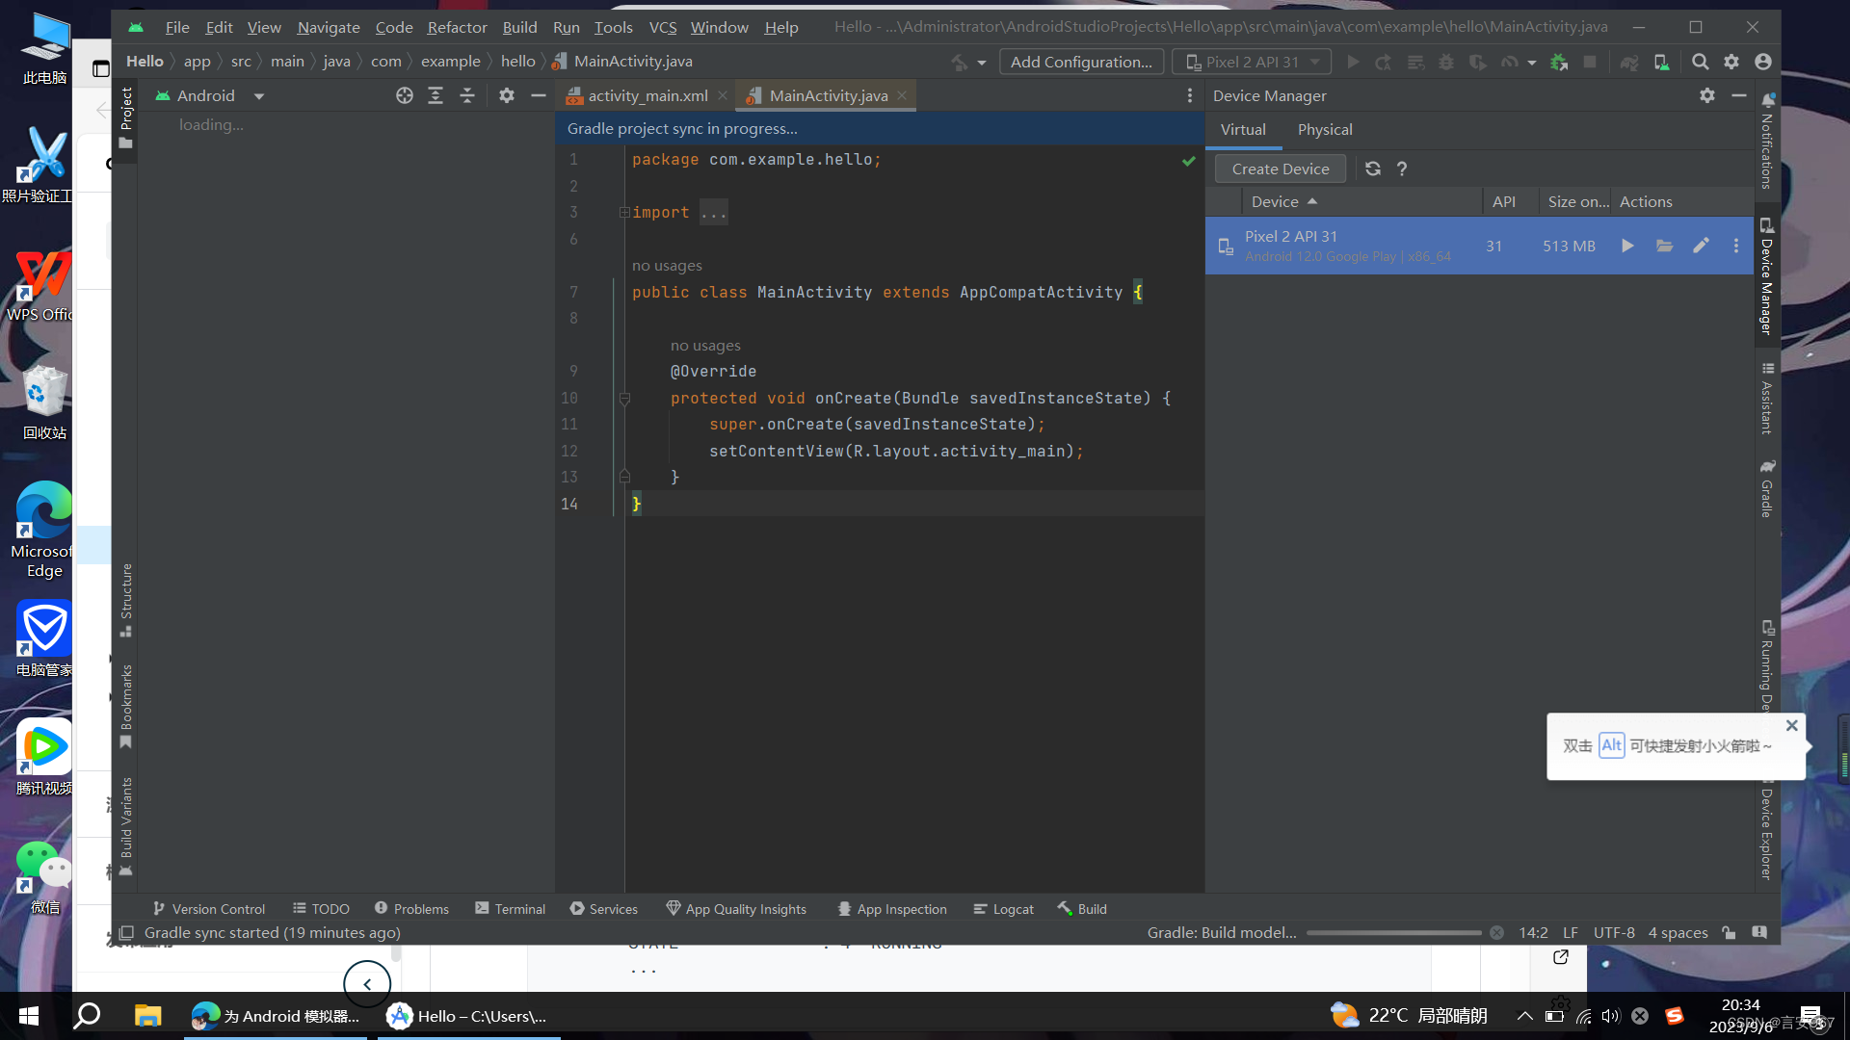Click the Create Device button
1850x1040 pixels.
click(x=1280, y=169)
